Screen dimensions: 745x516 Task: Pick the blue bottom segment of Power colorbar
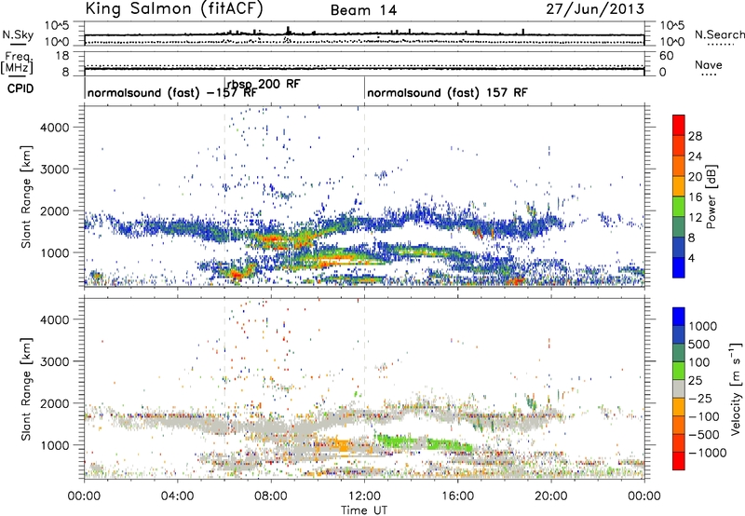(x=679, y=267)
